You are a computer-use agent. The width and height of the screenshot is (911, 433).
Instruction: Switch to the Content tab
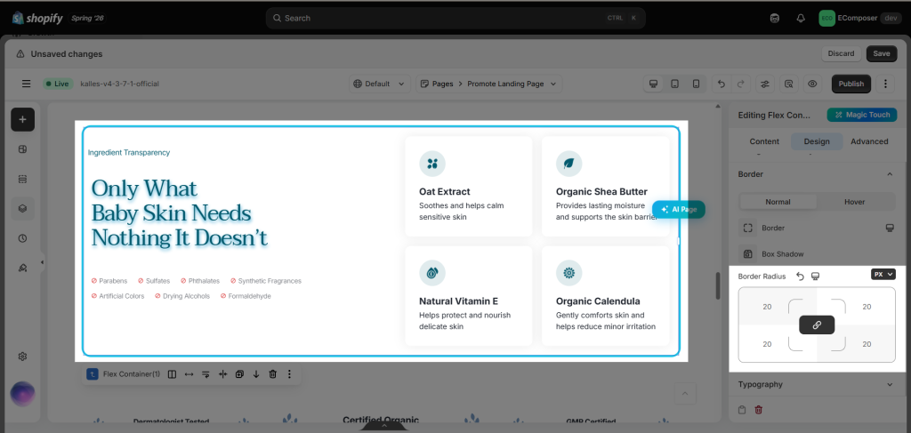click(x=764, y=141)
